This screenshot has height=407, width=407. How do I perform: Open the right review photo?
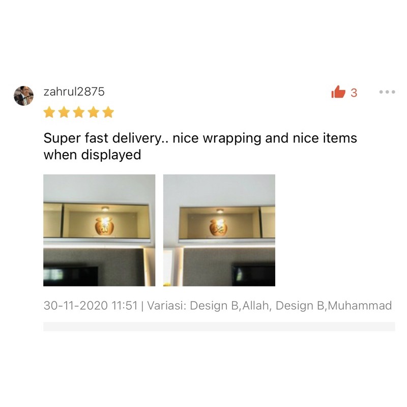[x=219, y=230]
